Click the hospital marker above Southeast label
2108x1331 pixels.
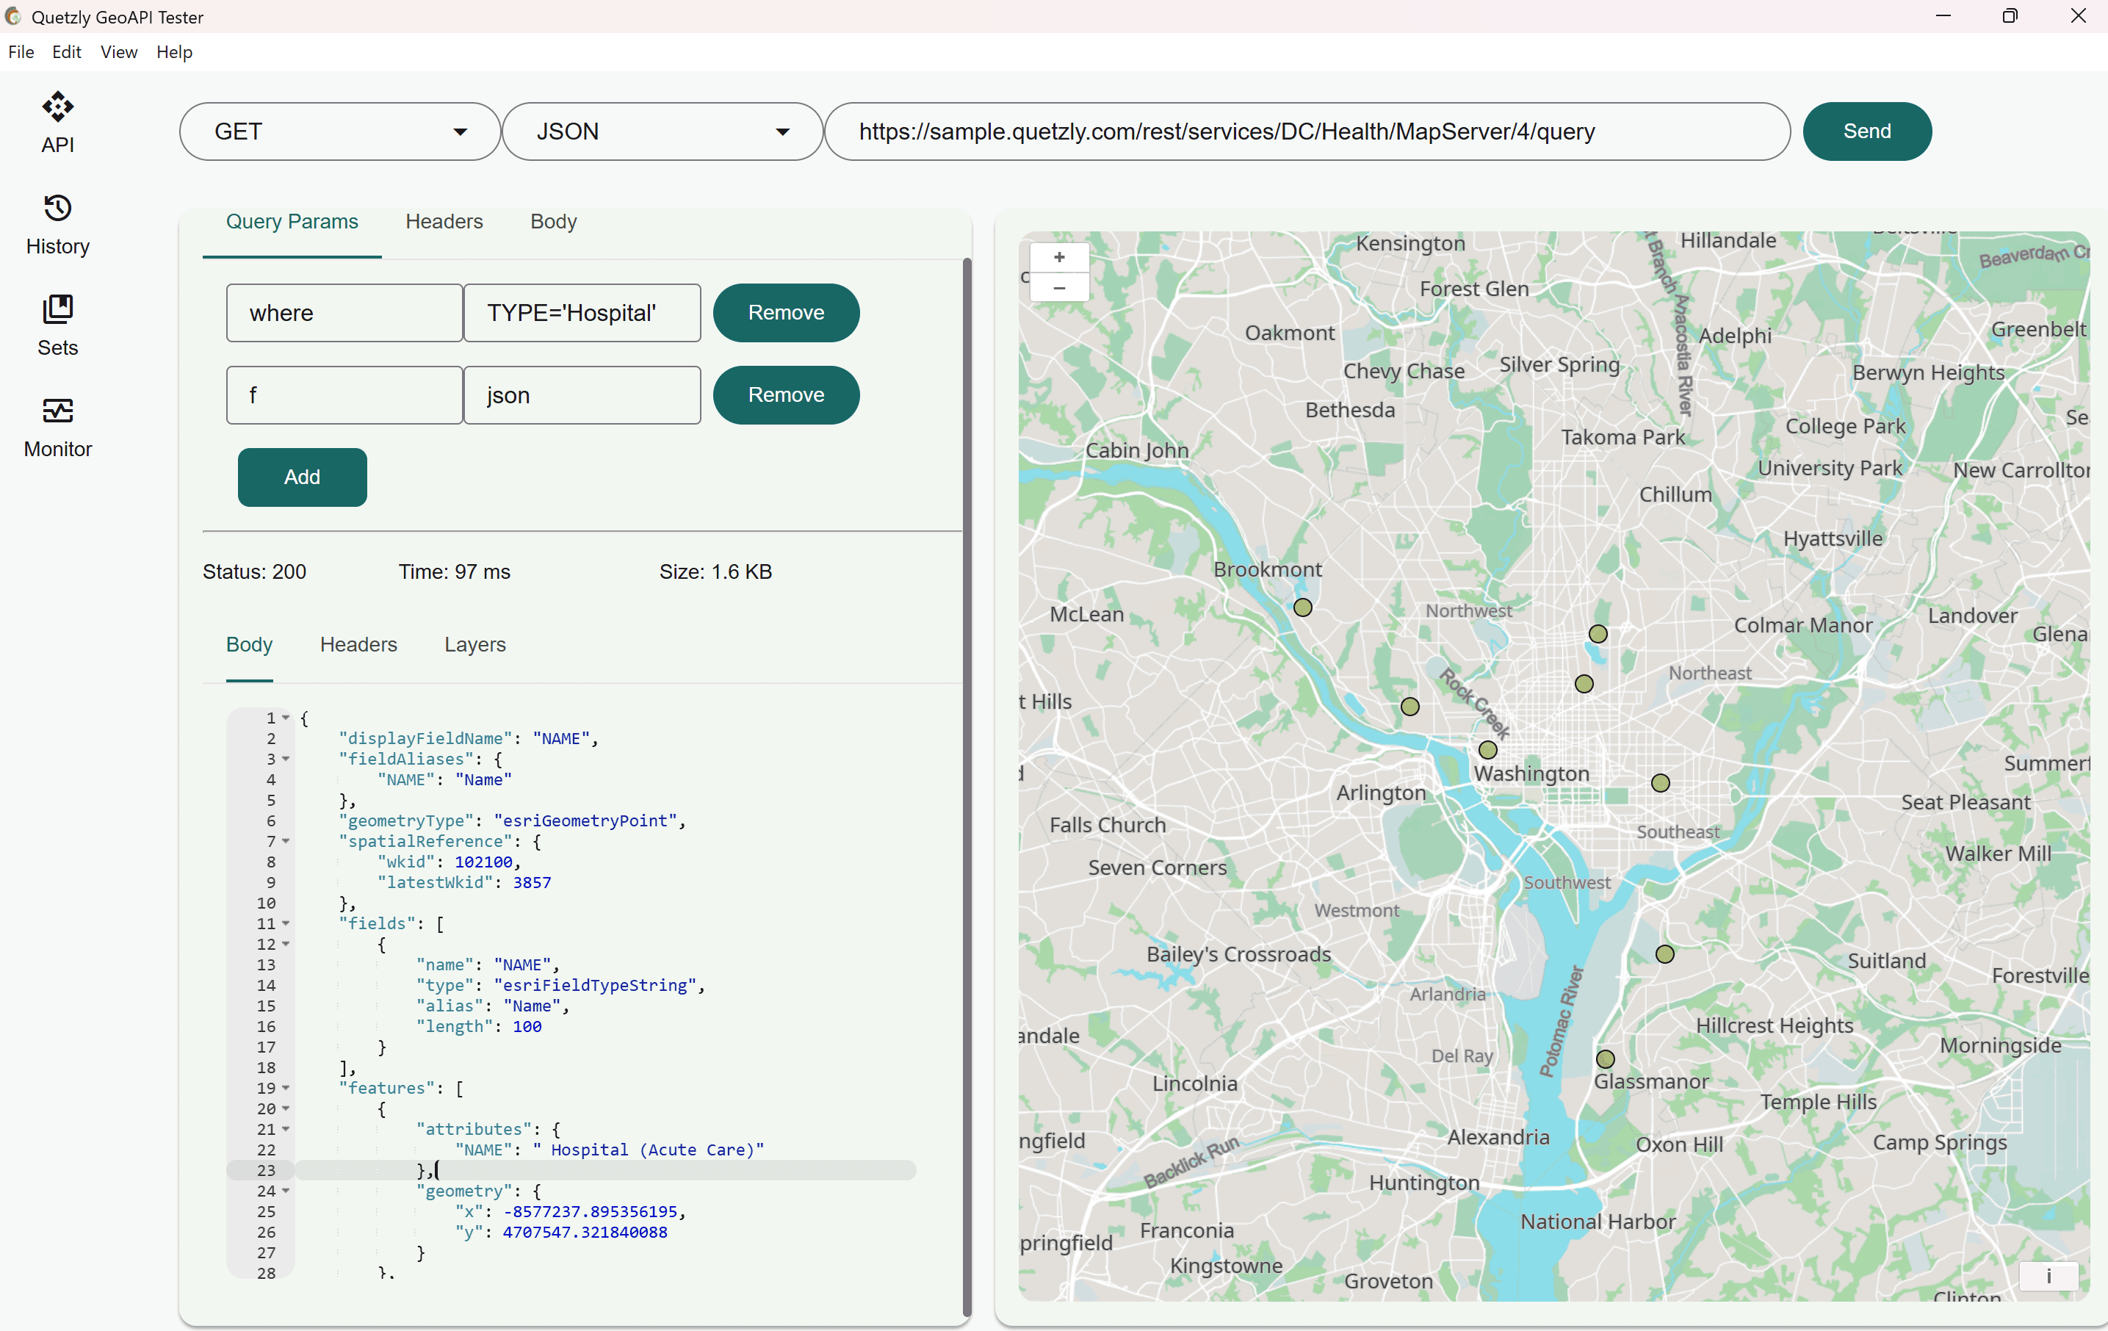coord(1661,783)
